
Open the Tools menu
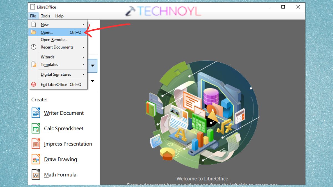point(45,16)
